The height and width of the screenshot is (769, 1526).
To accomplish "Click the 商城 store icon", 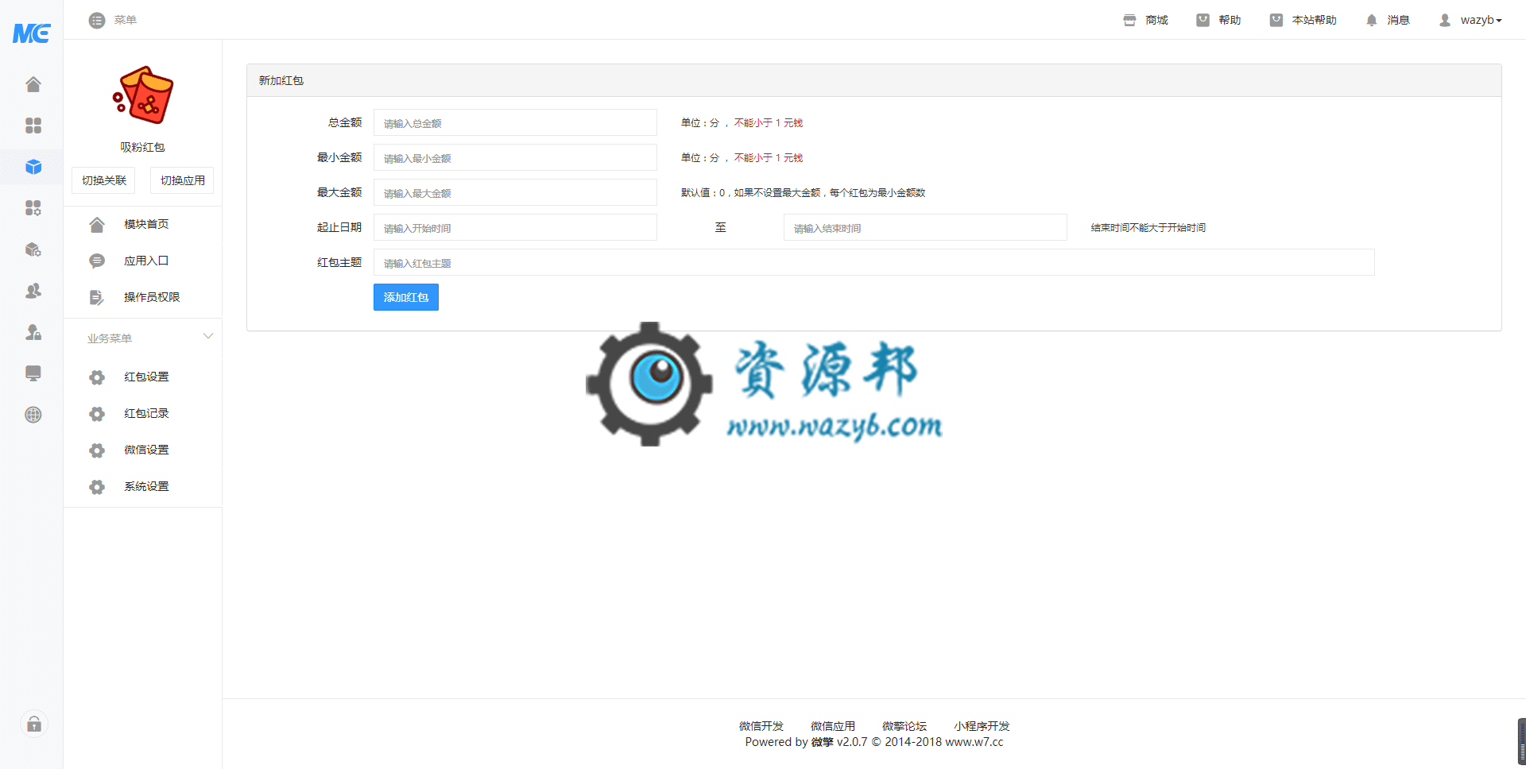I will [x=1129, y=21].
